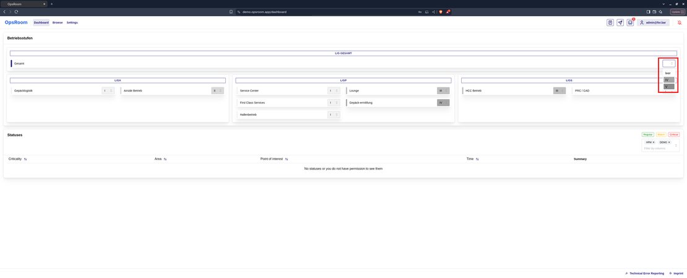Click the browser address bar URL
The height and width of the screenshot is (278, 687).
click(264, 12)
